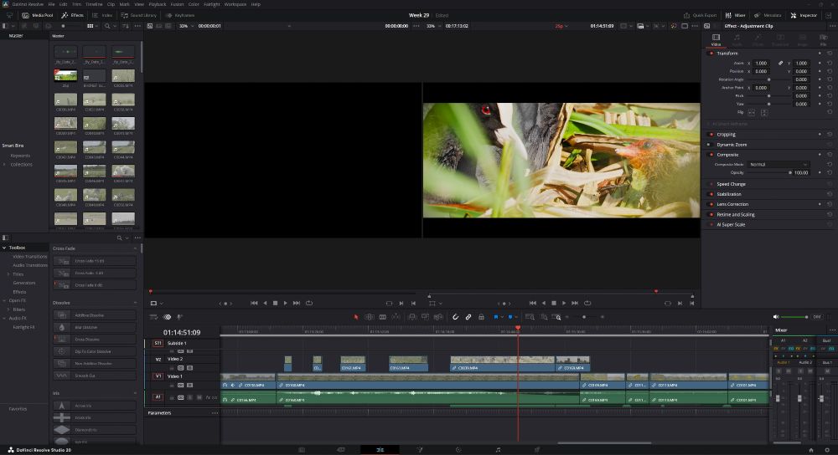Click the Quick Export button
This screenshot has width=838, height=455.
(x=700, y=15)
